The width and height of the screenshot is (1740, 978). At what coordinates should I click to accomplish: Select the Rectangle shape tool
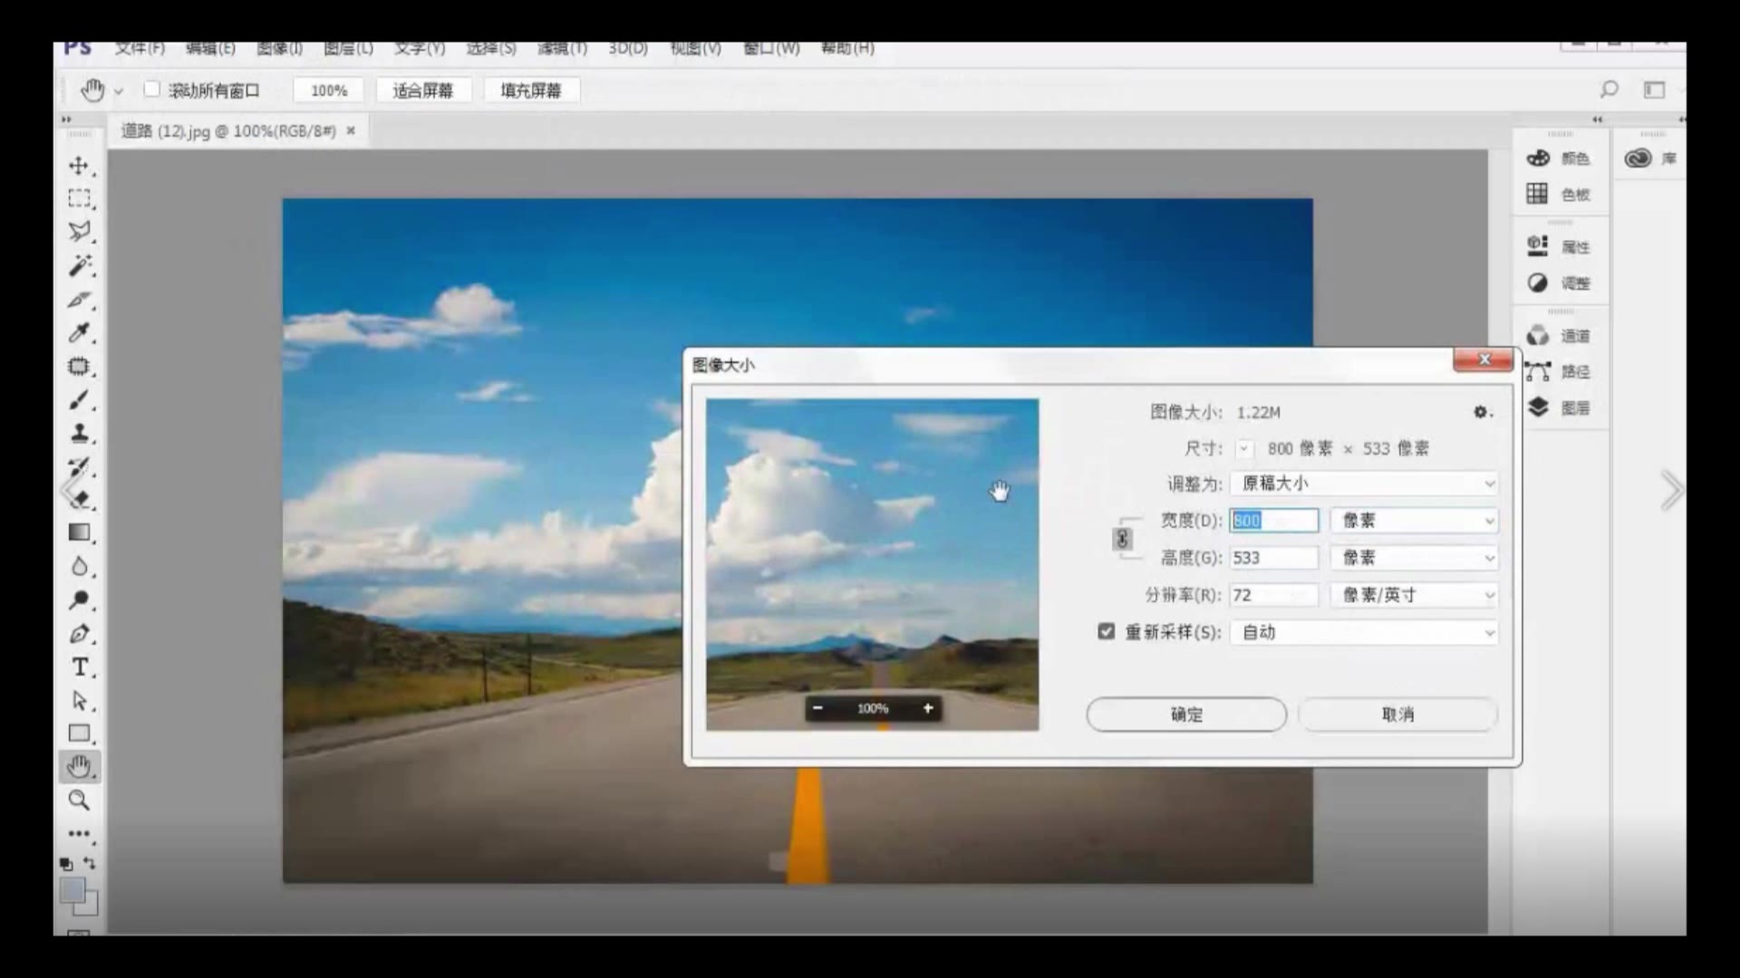[x=80, y=733]
